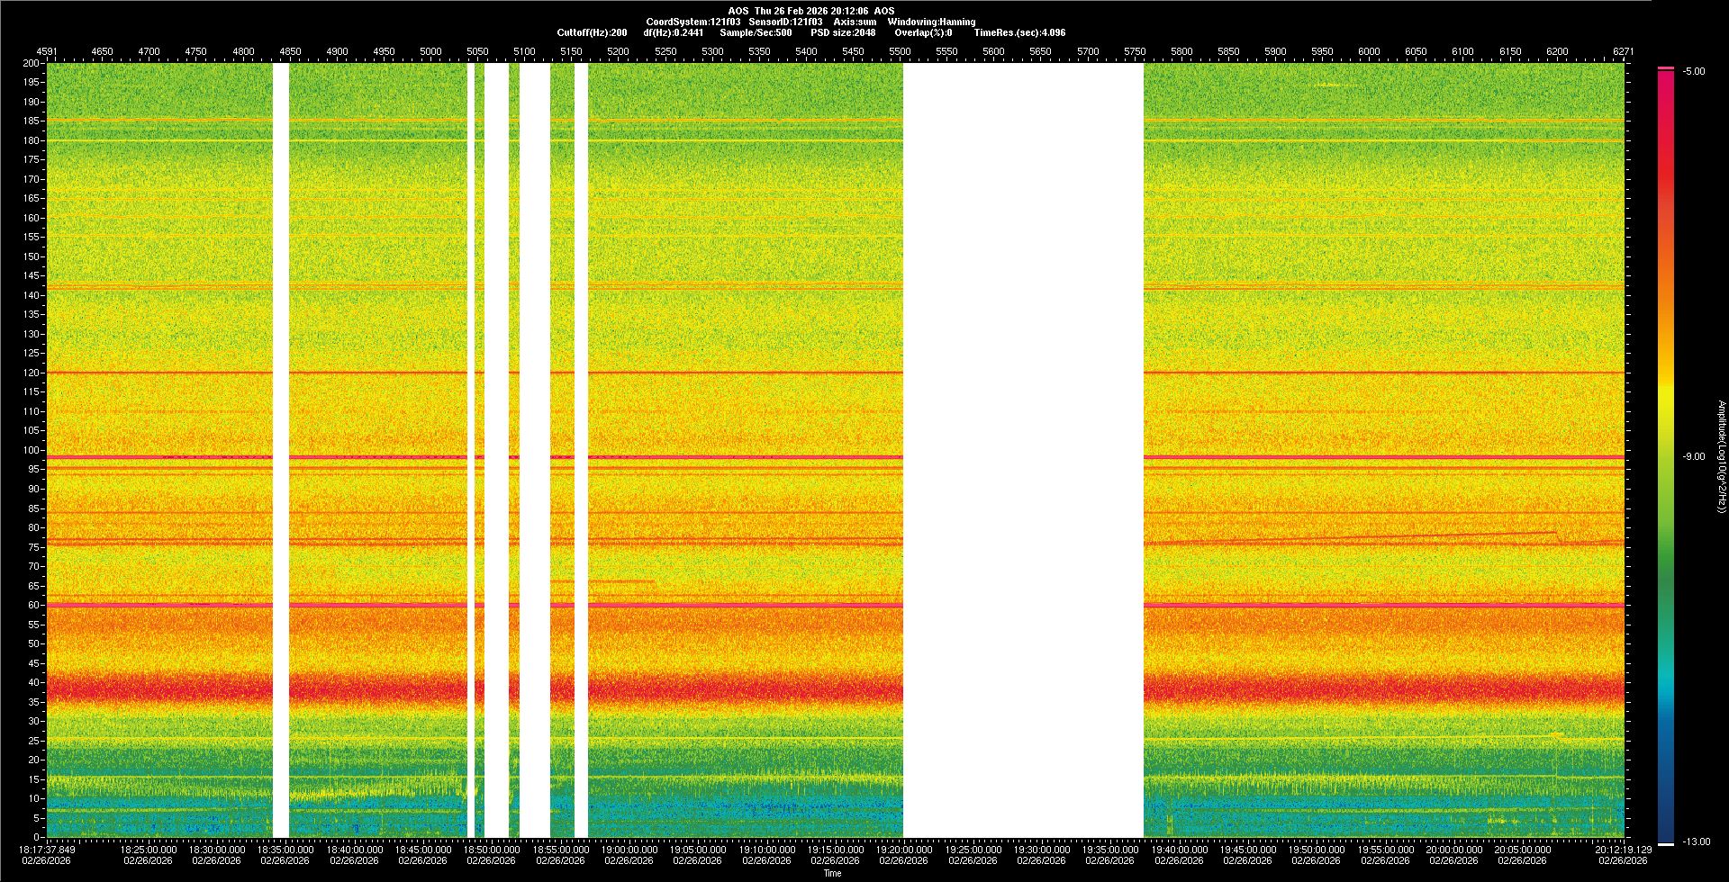Click the Windowing:Hanning header text
This screenshot has width=1729, height=882.
931,22
